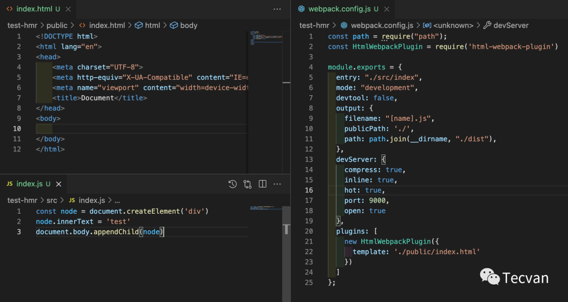This screenshot has height=302, width=568.
Task: Click 'mode: "development",' line
Action: tap(377, 88)
